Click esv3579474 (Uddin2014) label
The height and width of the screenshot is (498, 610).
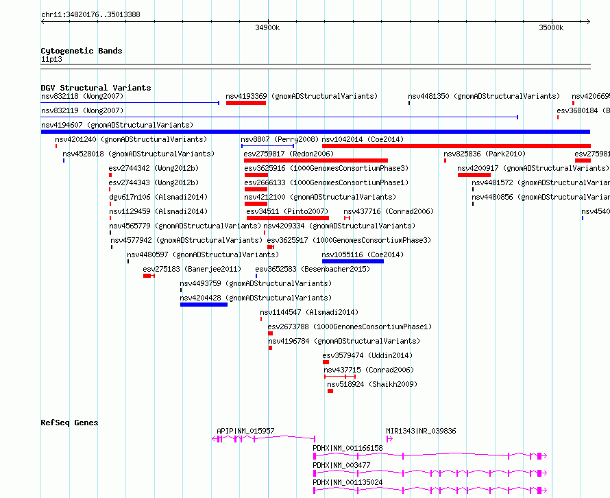(367, 355)
